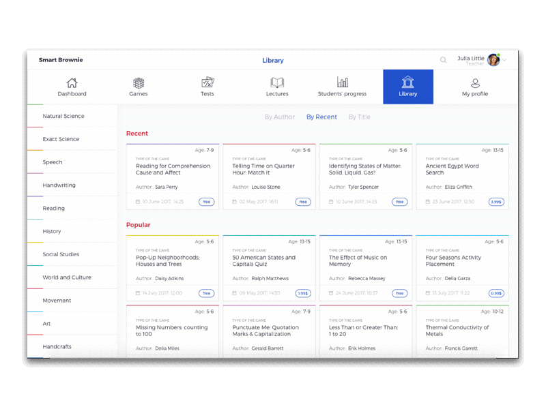This screenshot has width=546, height=409.
Task: Click the Library building icon
Action: coord(408,82)
